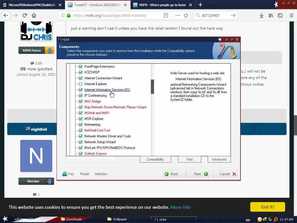Click the DJ Chris avatar image
The width and height of the screenshot is (297, 223).
coord(36,31)
